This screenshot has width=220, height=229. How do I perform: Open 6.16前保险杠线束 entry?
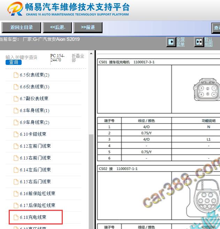(38, 194)
